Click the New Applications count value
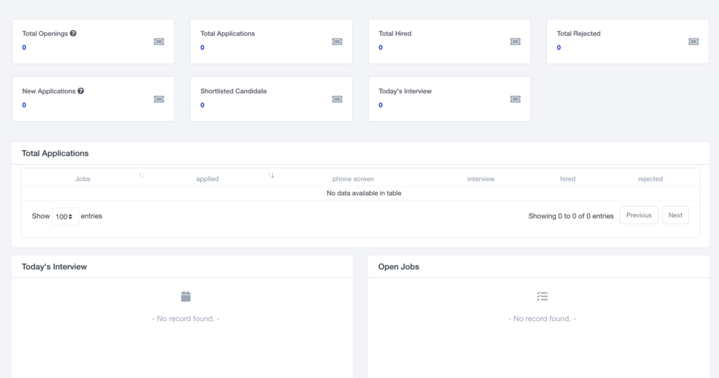719x378 pixels. 25,105
